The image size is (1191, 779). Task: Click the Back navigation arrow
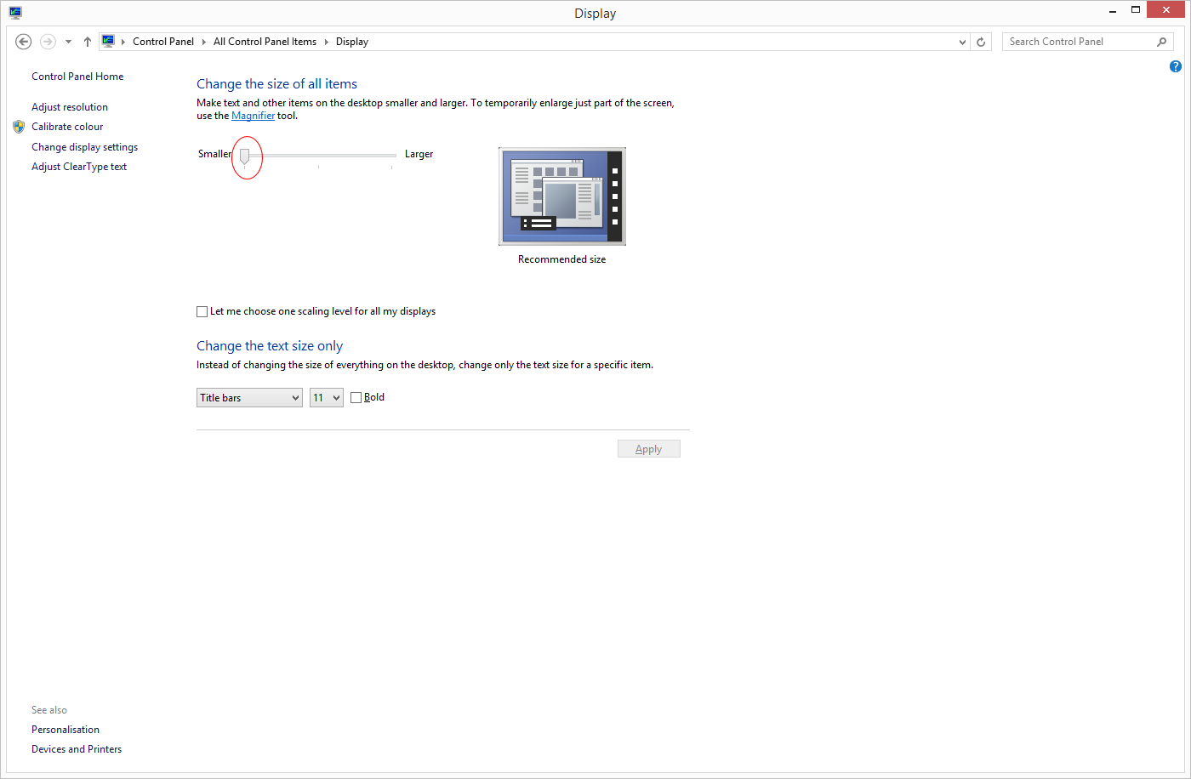pyautogui.click(x=24, y=42)
